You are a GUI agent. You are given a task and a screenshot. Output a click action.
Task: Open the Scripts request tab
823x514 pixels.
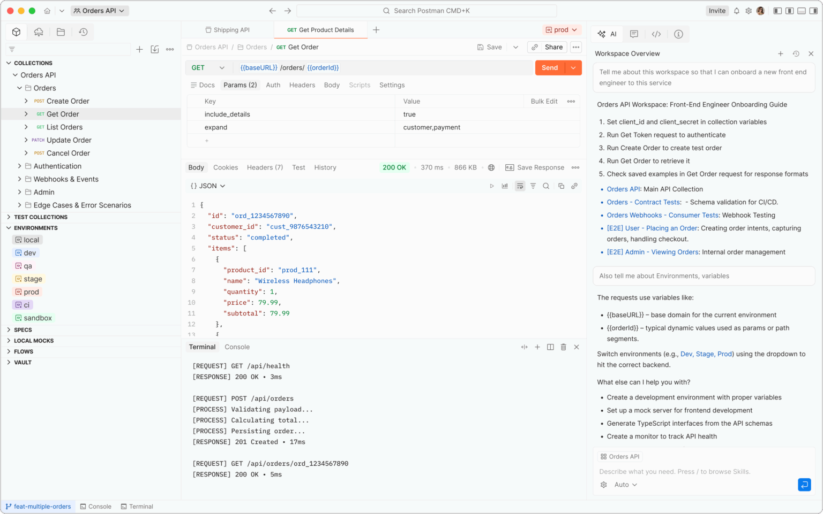(x=360, y=85)
